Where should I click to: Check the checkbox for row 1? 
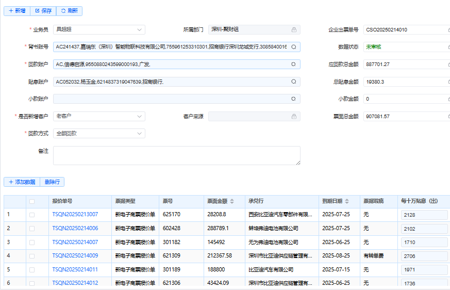(x=32, y=215)
